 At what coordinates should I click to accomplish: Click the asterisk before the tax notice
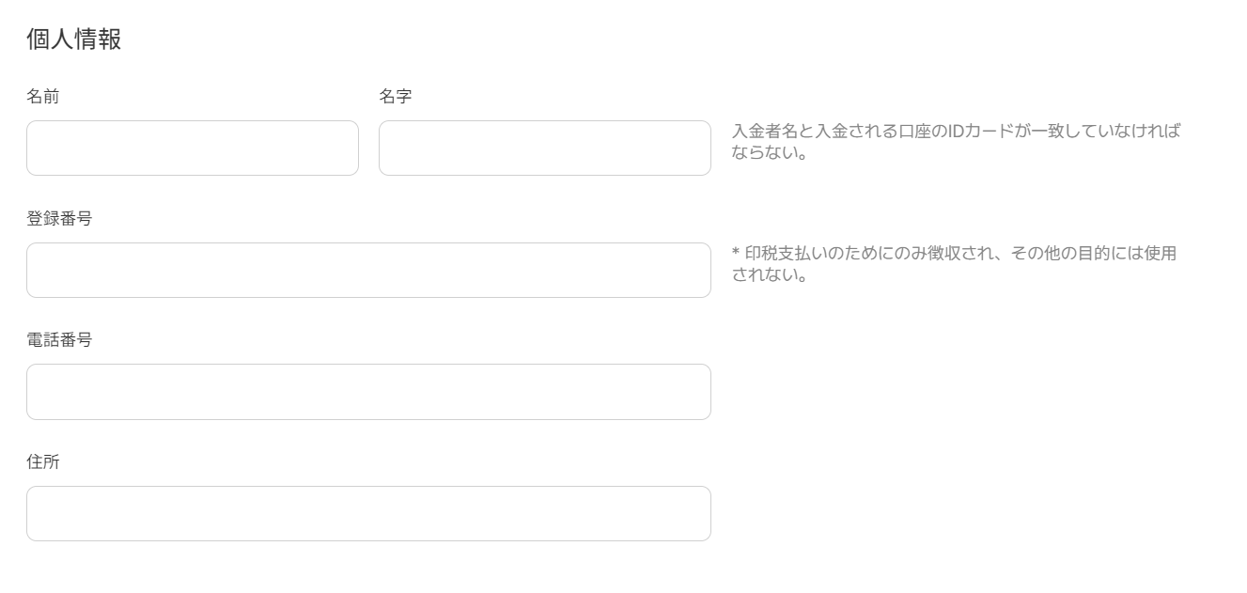pyautogui.click(x=735, y=253)
